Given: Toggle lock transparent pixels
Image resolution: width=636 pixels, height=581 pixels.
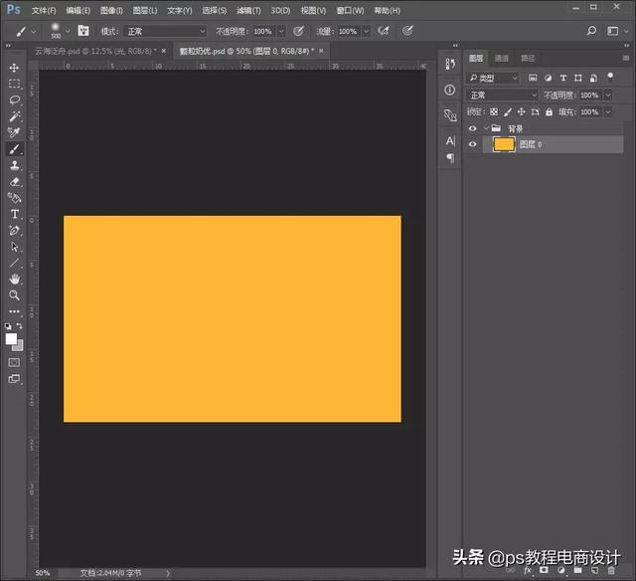Looking at the screenshot, I should pyautogui.click(x=494, y=112).
